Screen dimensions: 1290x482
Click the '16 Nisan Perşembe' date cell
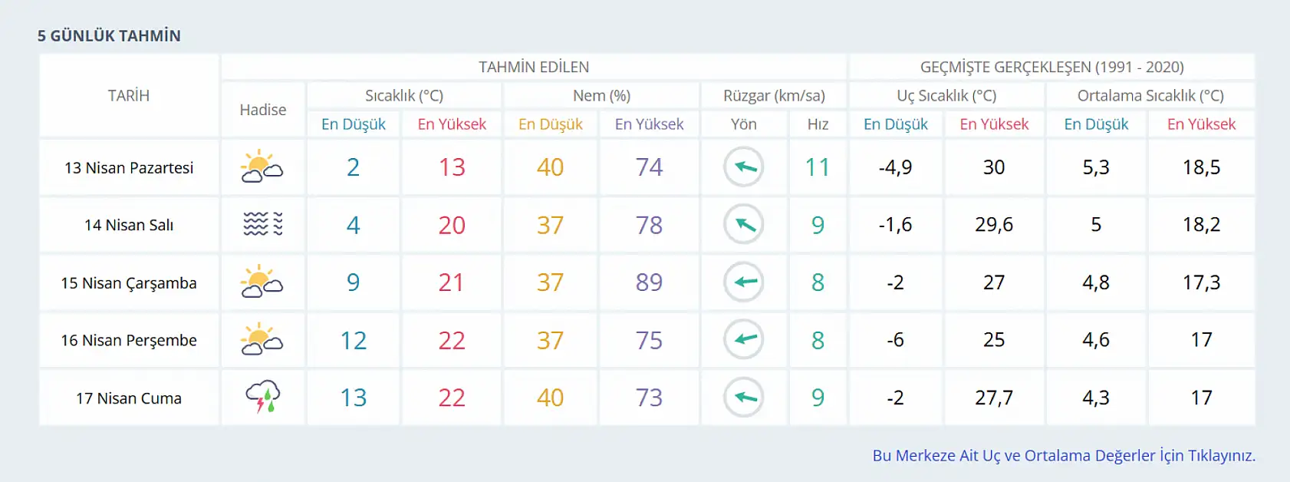pyautogui.click(x=129, y=340)
